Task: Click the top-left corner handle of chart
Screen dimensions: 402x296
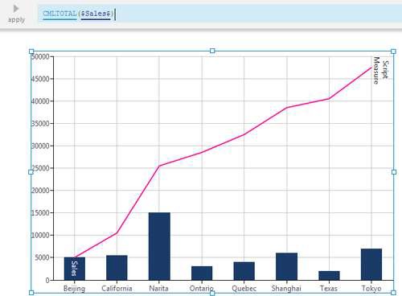Action: click(x=31, y=51)
